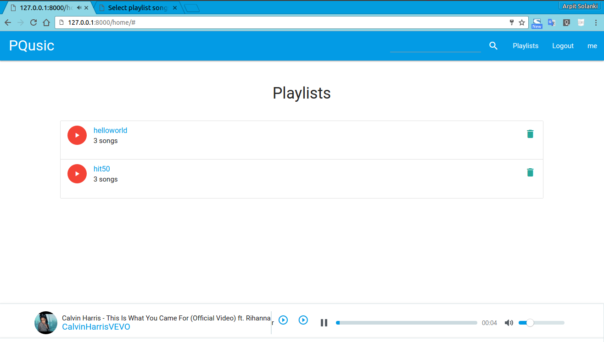604x342 pixels.
Task: Click the volume slider knob
Action: (x=530, y=323)
